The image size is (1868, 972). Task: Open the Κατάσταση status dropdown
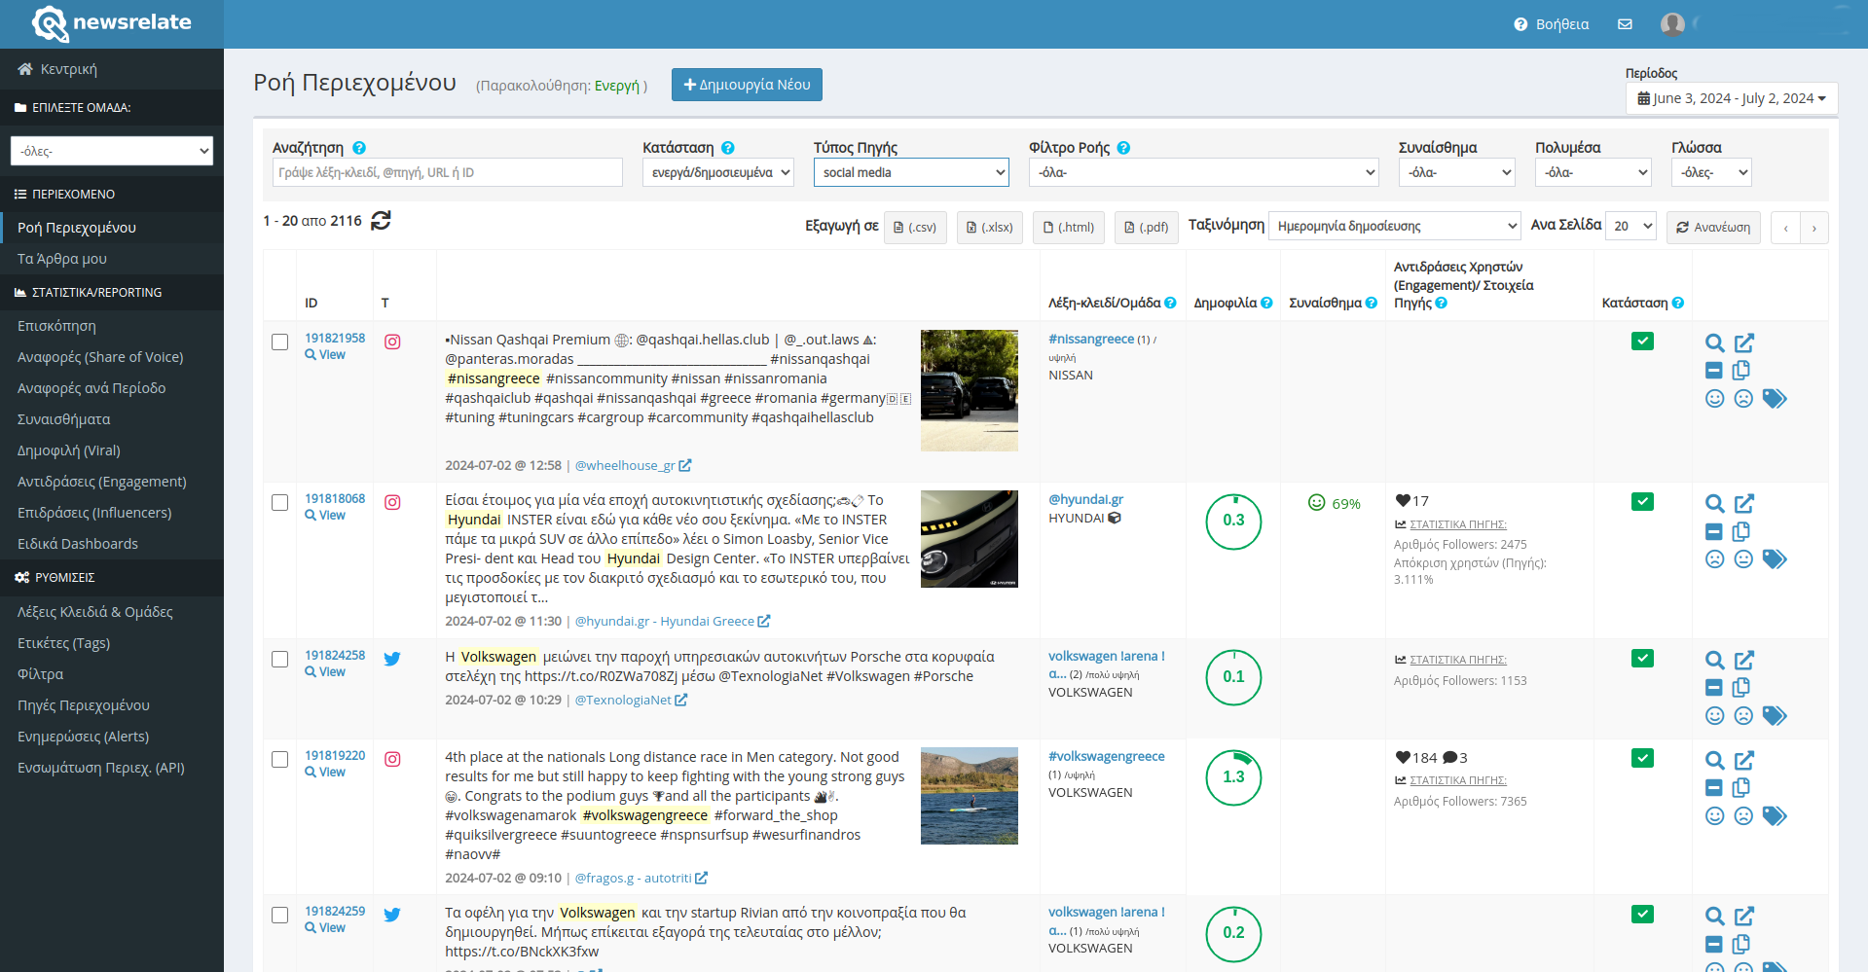[718, 172]
